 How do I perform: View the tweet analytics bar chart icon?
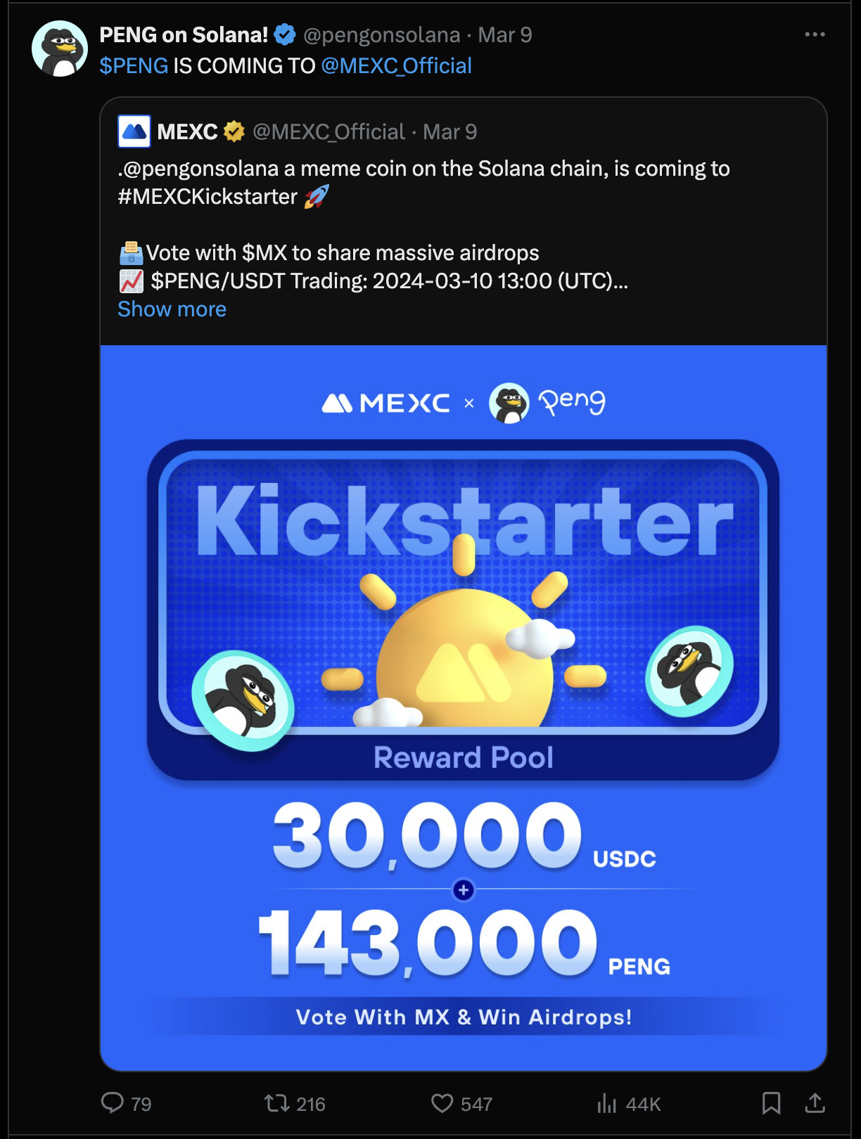point(606,1103)
